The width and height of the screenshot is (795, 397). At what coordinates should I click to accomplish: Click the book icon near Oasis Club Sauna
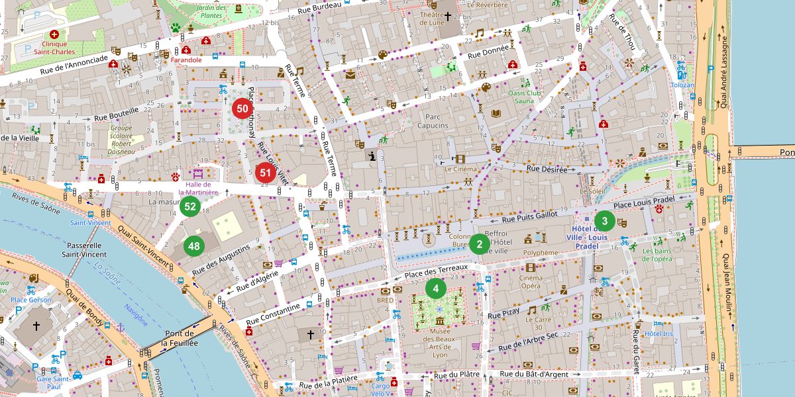496,113
